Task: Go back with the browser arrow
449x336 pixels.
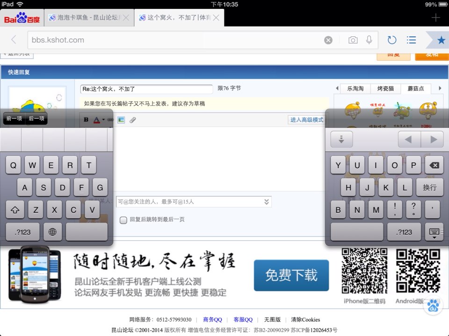Action: tap(14, 40)
